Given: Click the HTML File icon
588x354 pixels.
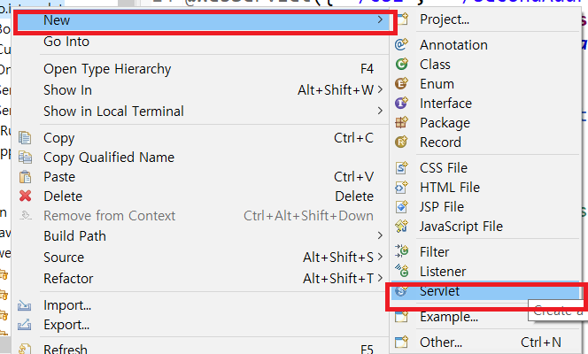Looking at the screenshot, I should point(402,187).
